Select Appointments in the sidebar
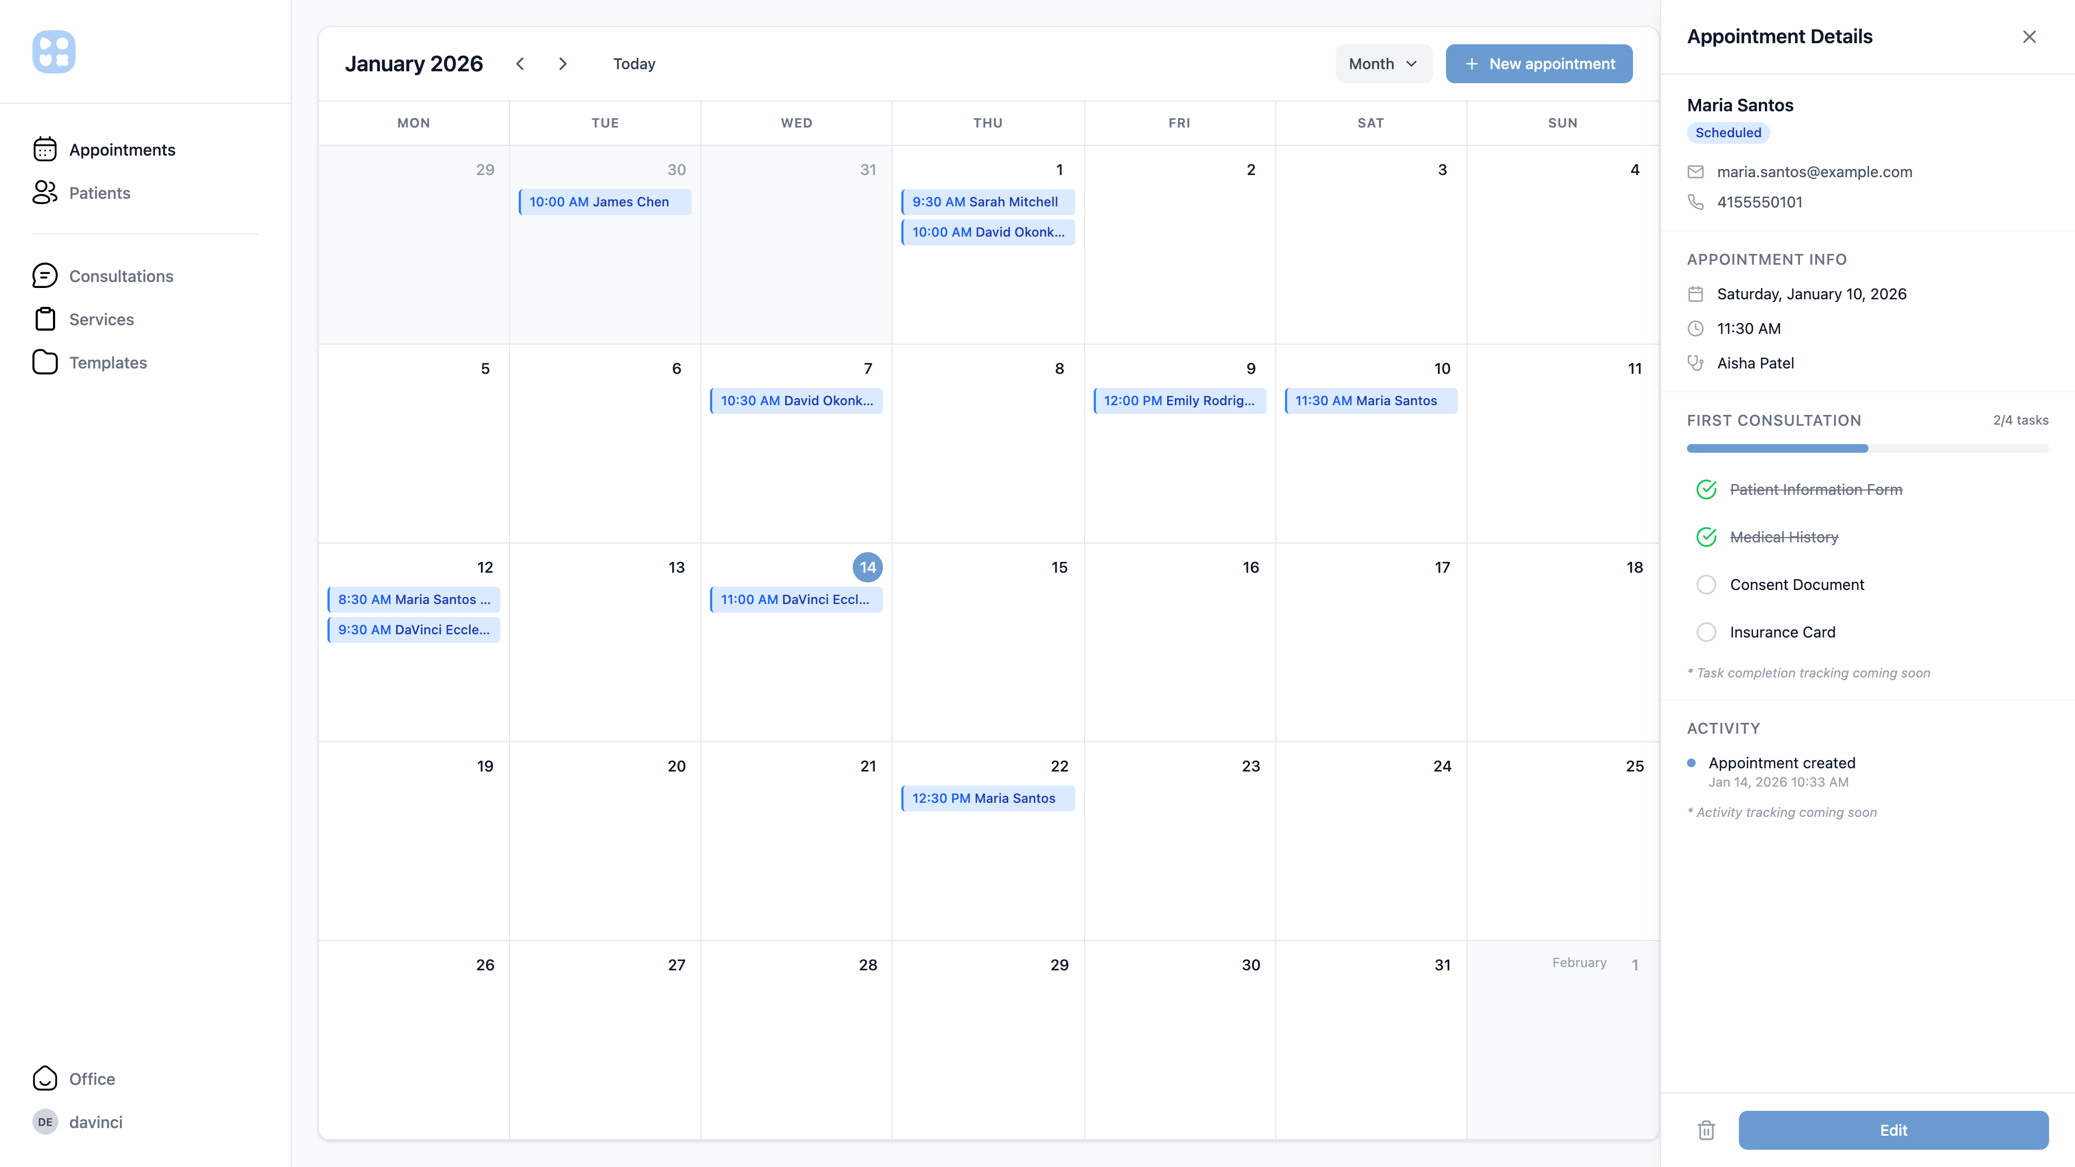 [122, 150]
